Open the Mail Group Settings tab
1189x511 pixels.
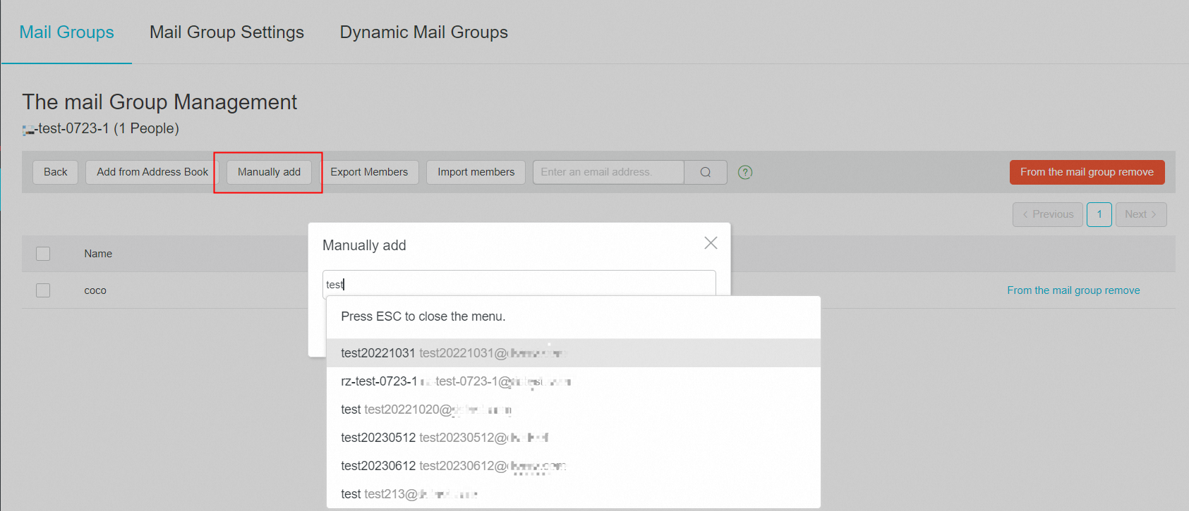pos(227,32)
